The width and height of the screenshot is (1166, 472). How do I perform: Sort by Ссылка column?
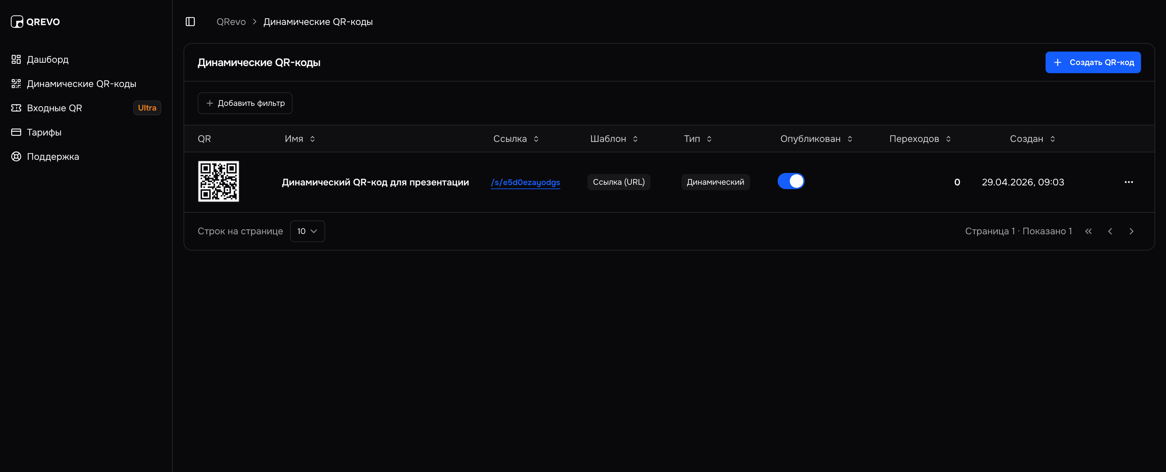pos(516,139)
